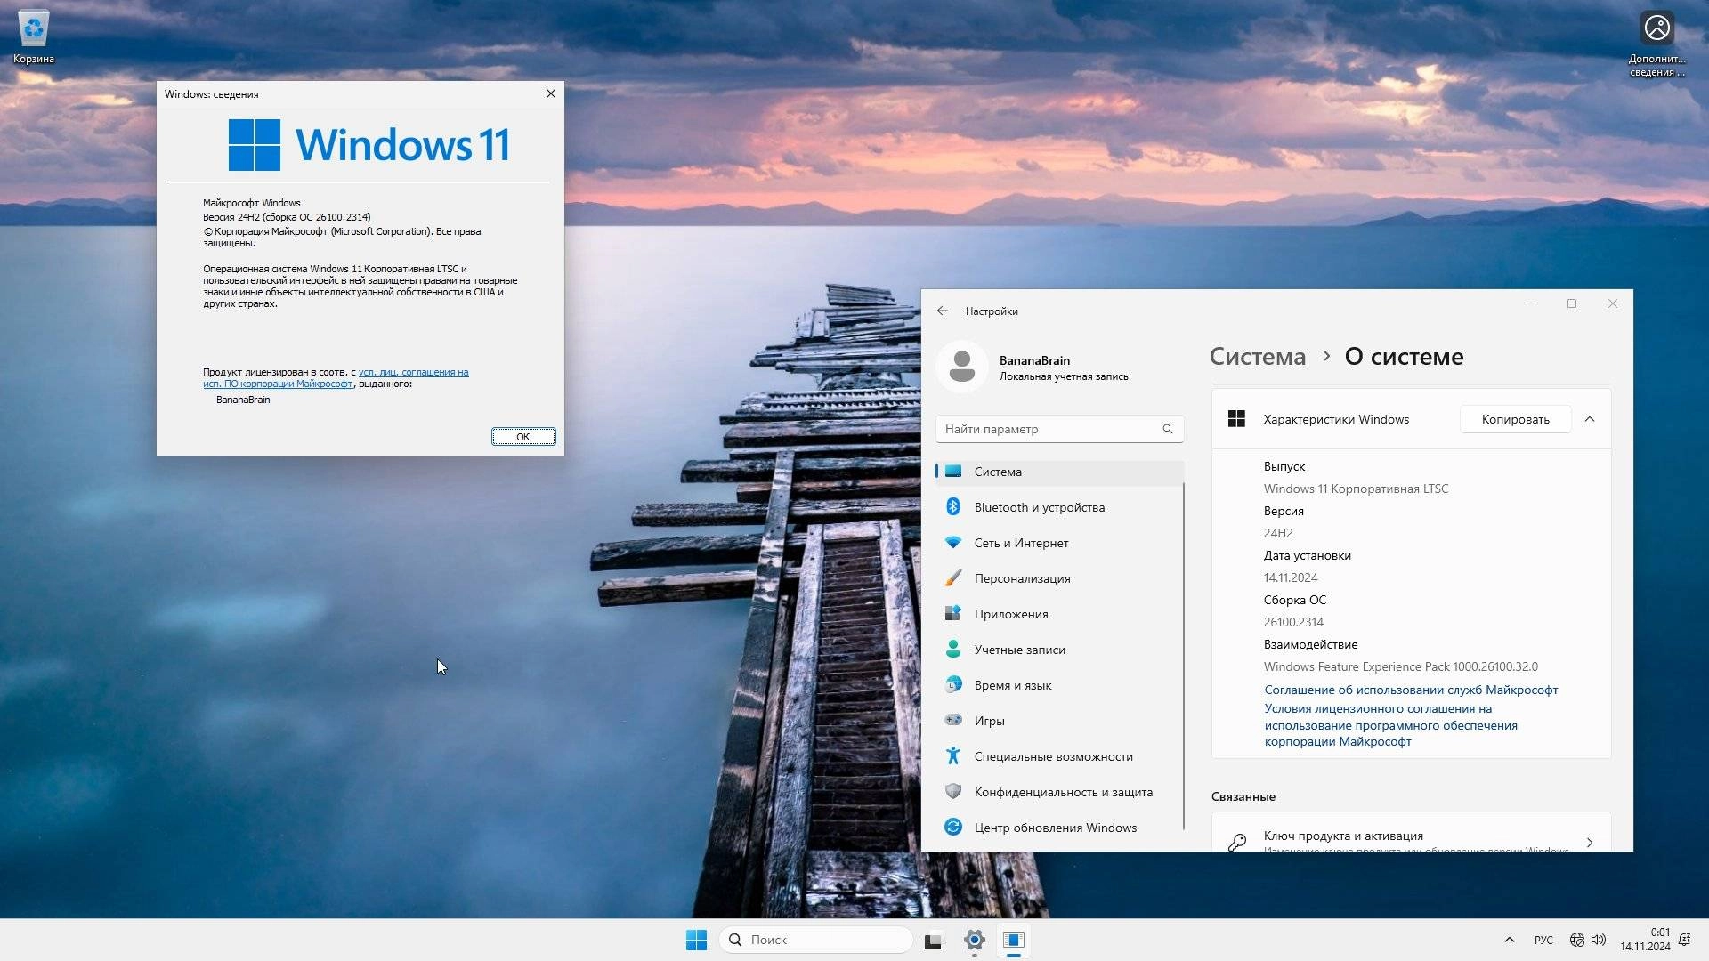Go back using the Настройки back arrow
This screenshot has height=961, width=1709.
coord(943,311)
